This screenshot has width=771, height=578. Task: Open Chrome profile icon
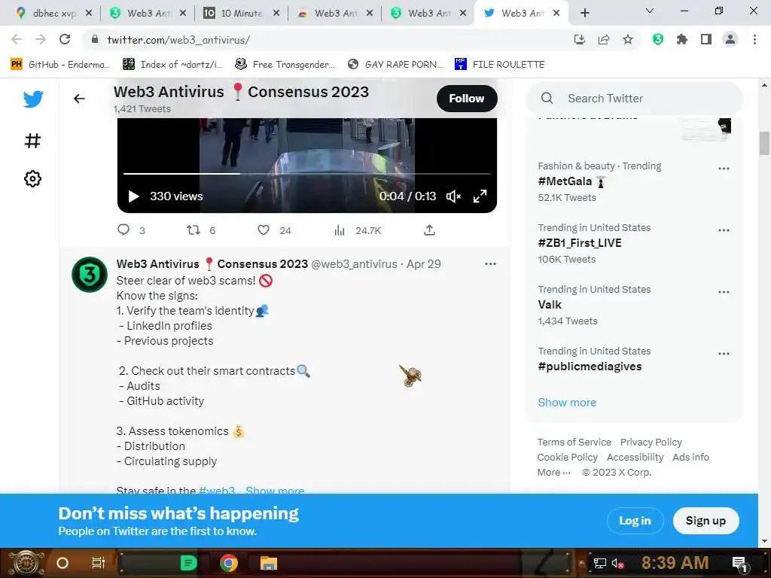[730, 39]
